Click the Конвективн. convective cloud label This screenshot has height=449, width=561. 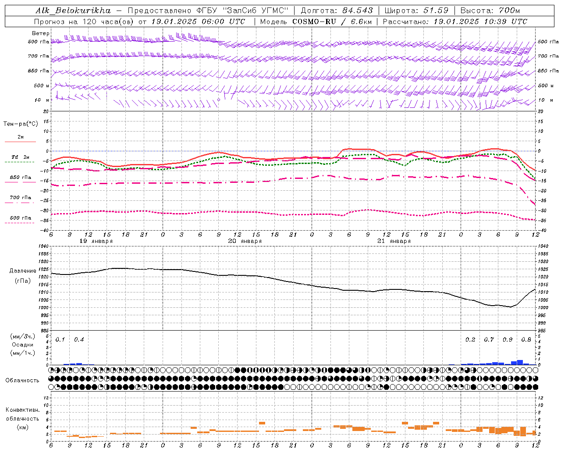[22, 410]
